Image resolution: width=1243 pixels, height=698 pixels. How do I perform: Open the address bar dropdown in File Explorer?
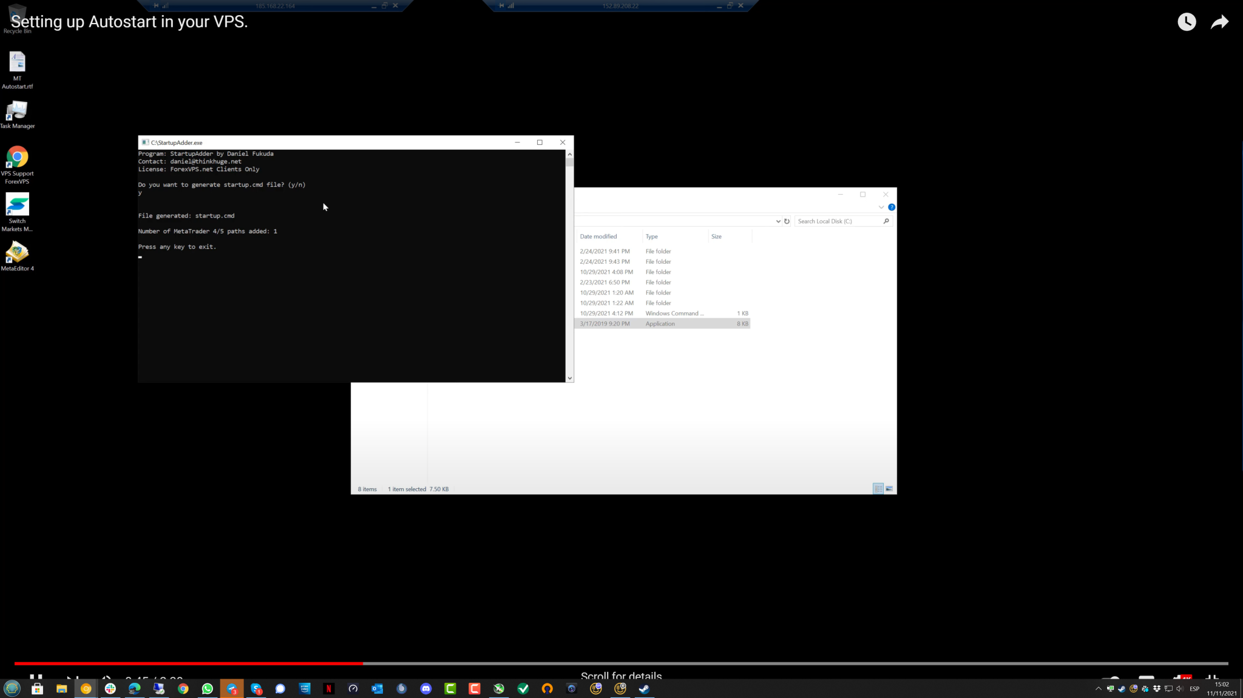tap(779, 221)
